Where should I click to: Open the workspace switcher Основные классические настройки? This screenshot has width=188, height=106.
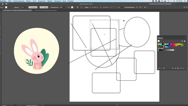[x=161, y=4]
